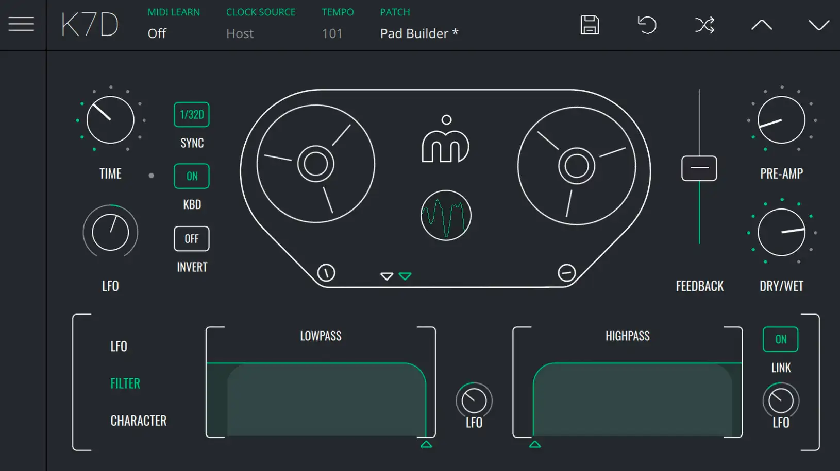840x471 pixels.
Task: Click the FEEDBACK slider handle
Action: [699, 168]
